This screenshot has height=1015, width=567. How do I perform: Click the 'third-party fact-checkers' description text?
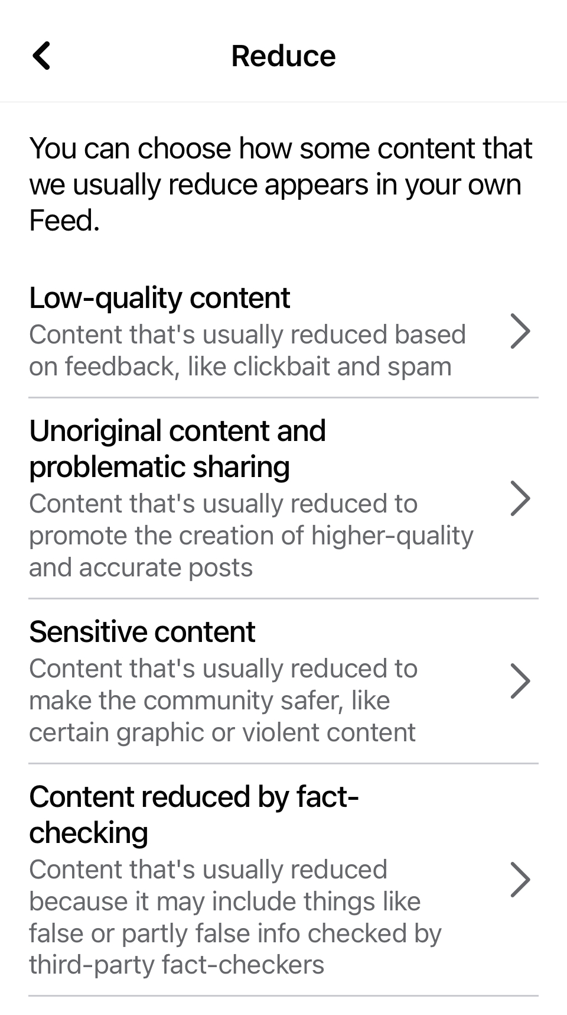pos(177,965)
